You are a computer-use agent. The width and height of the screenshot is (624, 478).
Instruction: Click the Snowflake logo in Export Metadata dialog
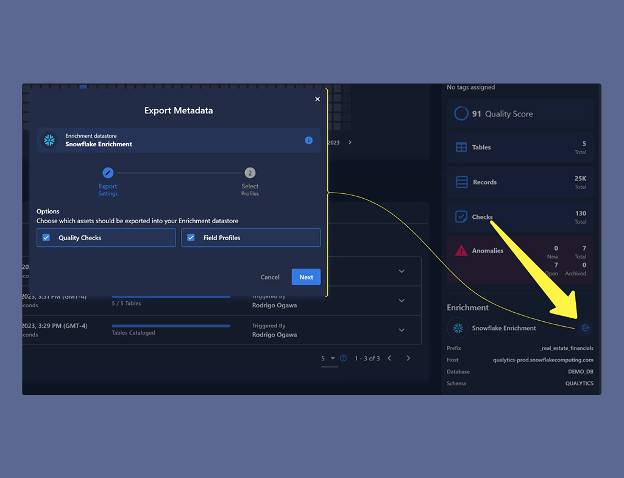[x=49, y=140]
